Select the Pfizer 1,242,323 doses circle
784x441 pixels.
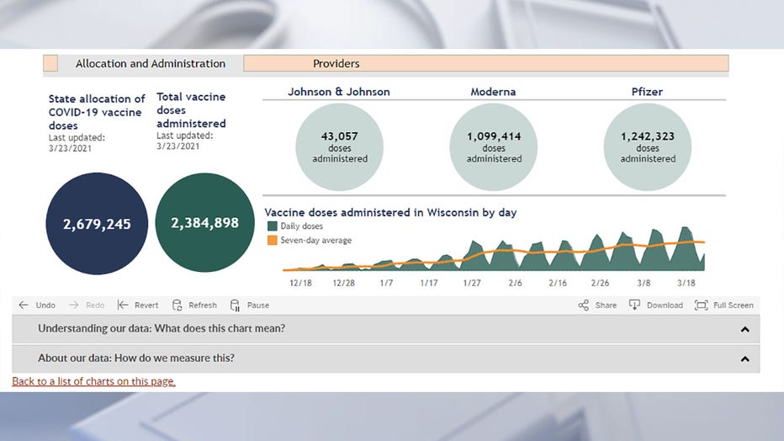[x=648, y=147]
